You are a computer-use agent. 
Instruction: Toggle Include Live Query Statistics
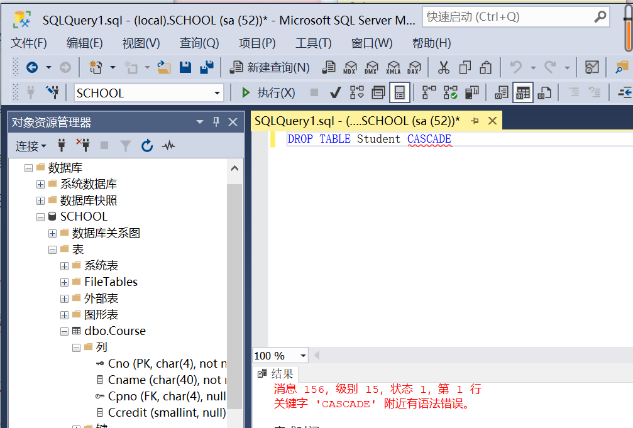point(451,93)
